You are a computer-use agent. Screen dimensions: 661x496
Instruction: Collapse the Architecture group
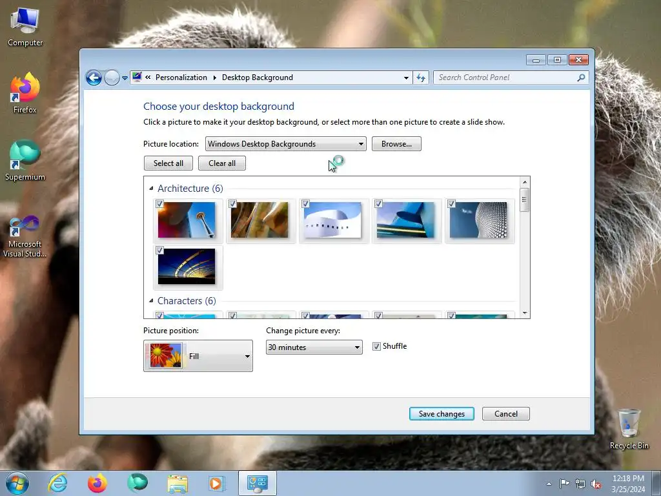151,188
